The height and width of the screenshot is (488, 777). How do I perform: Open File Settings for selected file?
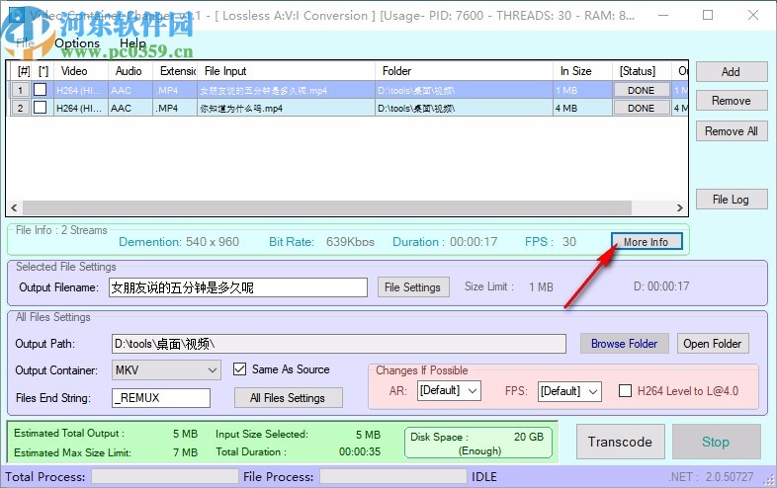click(x=413, y=287)
